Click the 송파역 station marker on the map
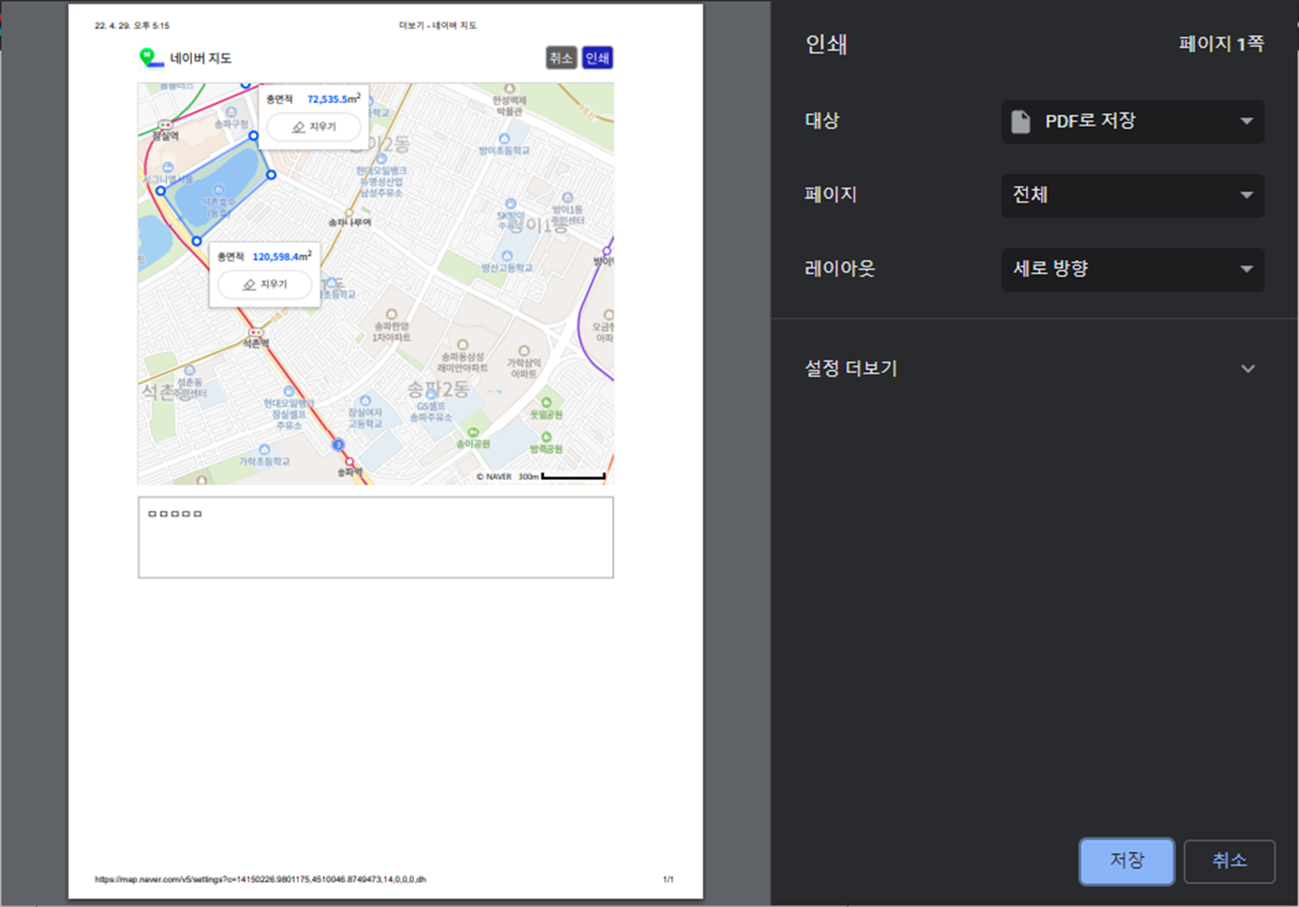The height and width of the screenshot is (907, 1299). click(349, 461)
